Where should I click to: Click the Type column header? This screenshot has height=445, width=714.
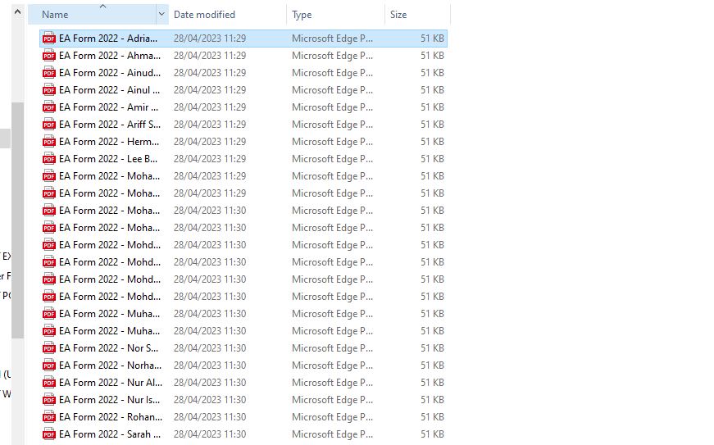tap(328, 15)
